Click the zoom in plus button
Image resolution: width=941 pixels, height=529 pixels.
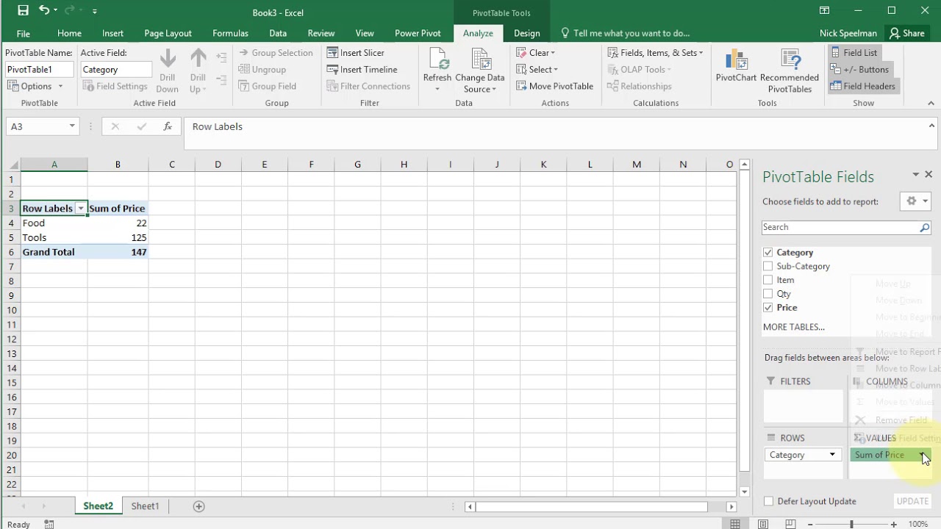pos(894,525)
